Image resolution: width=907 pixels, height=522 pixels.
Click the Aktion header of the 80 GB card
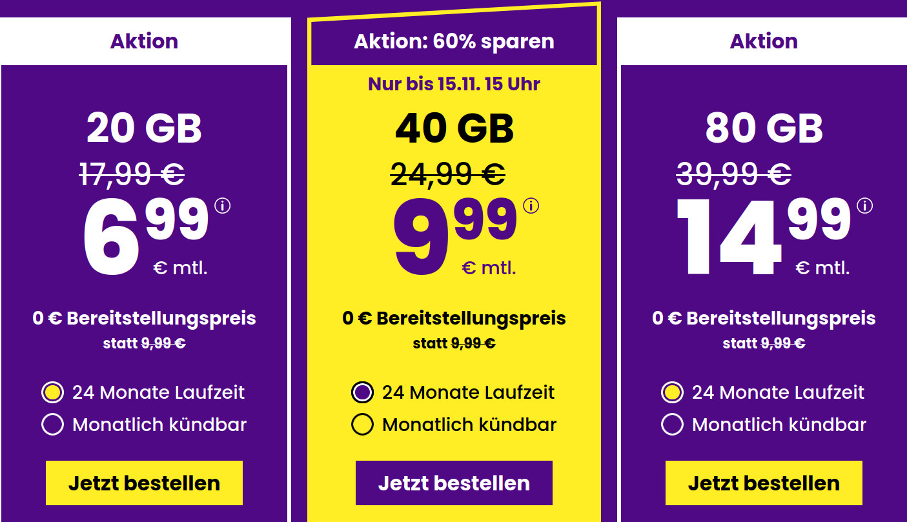tap(764, 41)
